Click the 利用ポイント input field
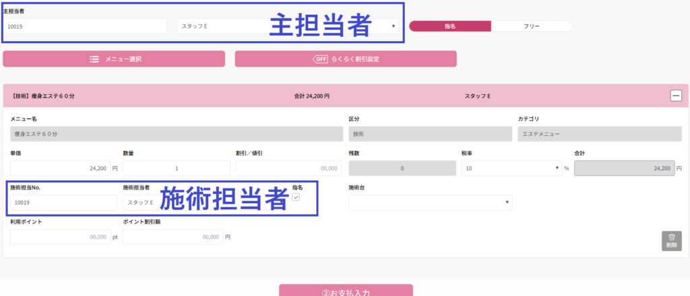Viewport: 690px width, 296px height. (59, 237)
